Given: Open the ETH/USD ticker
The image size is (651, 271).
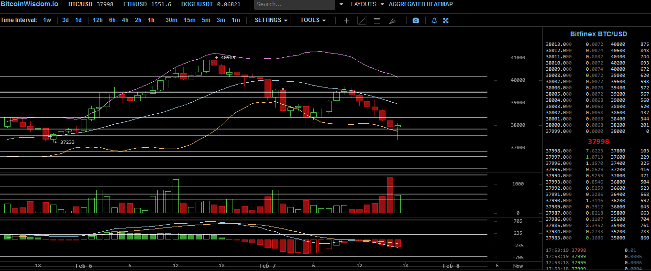Looking at the screenshot, I should [147, 4].
